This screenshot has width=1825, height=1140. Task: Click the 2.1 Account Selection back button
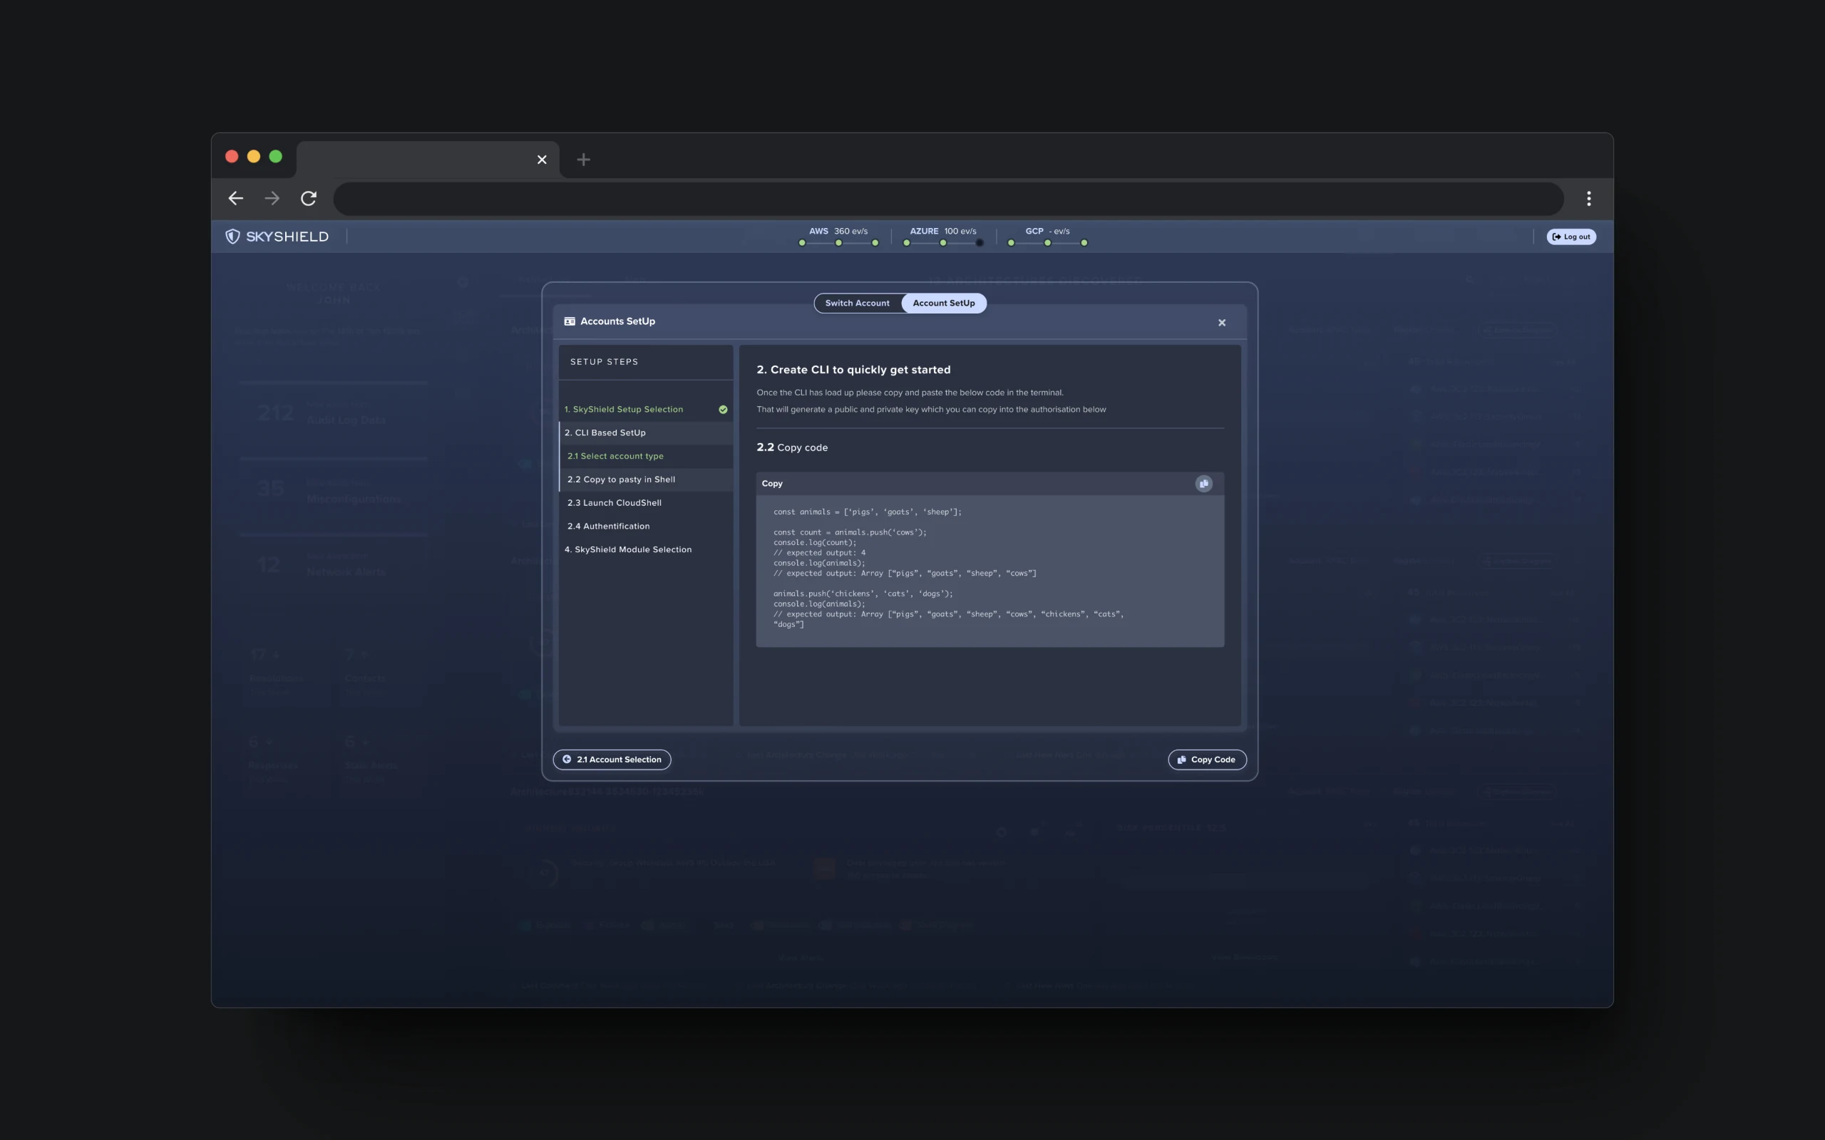click(612, 760)
